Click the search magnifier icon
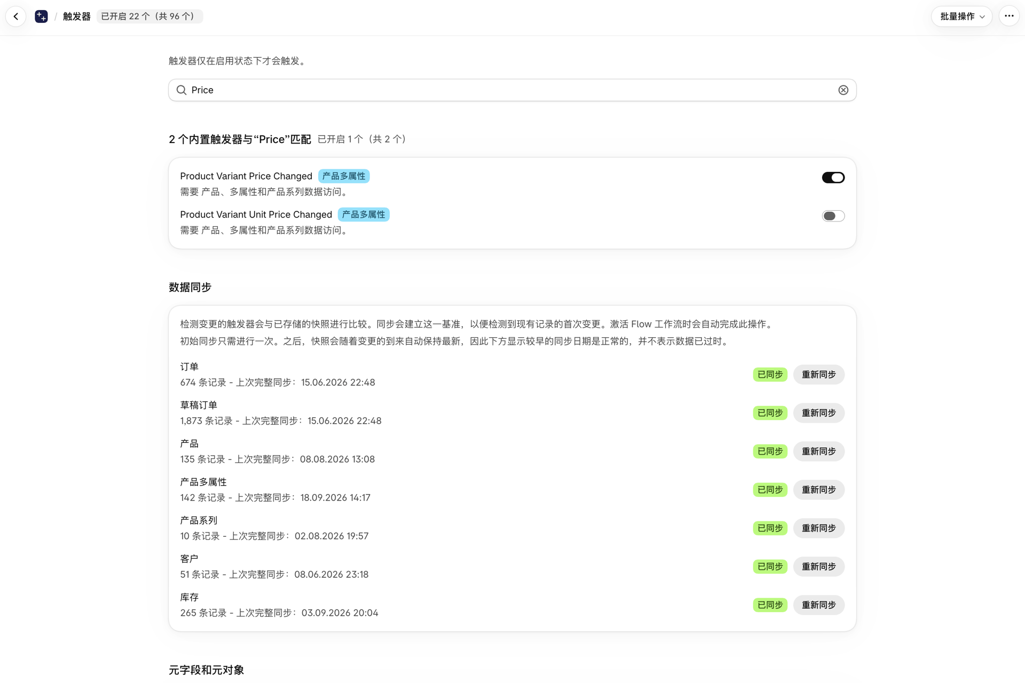1025x683 pixels. pyautogui.click(x=182, y=90)
